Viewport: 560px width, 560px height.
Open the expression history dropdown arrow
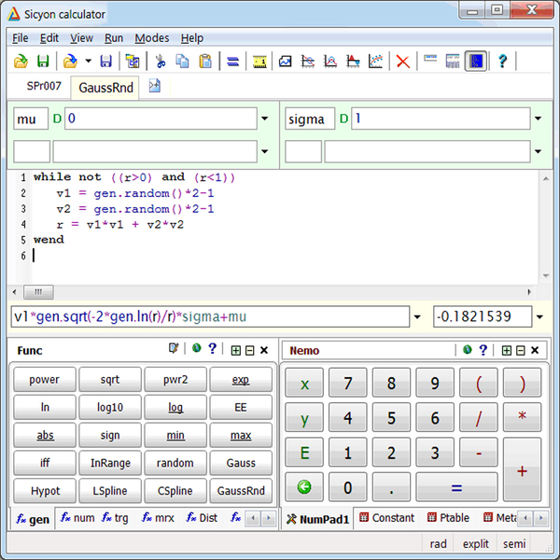pyautogui.click(x=417, y=316)
